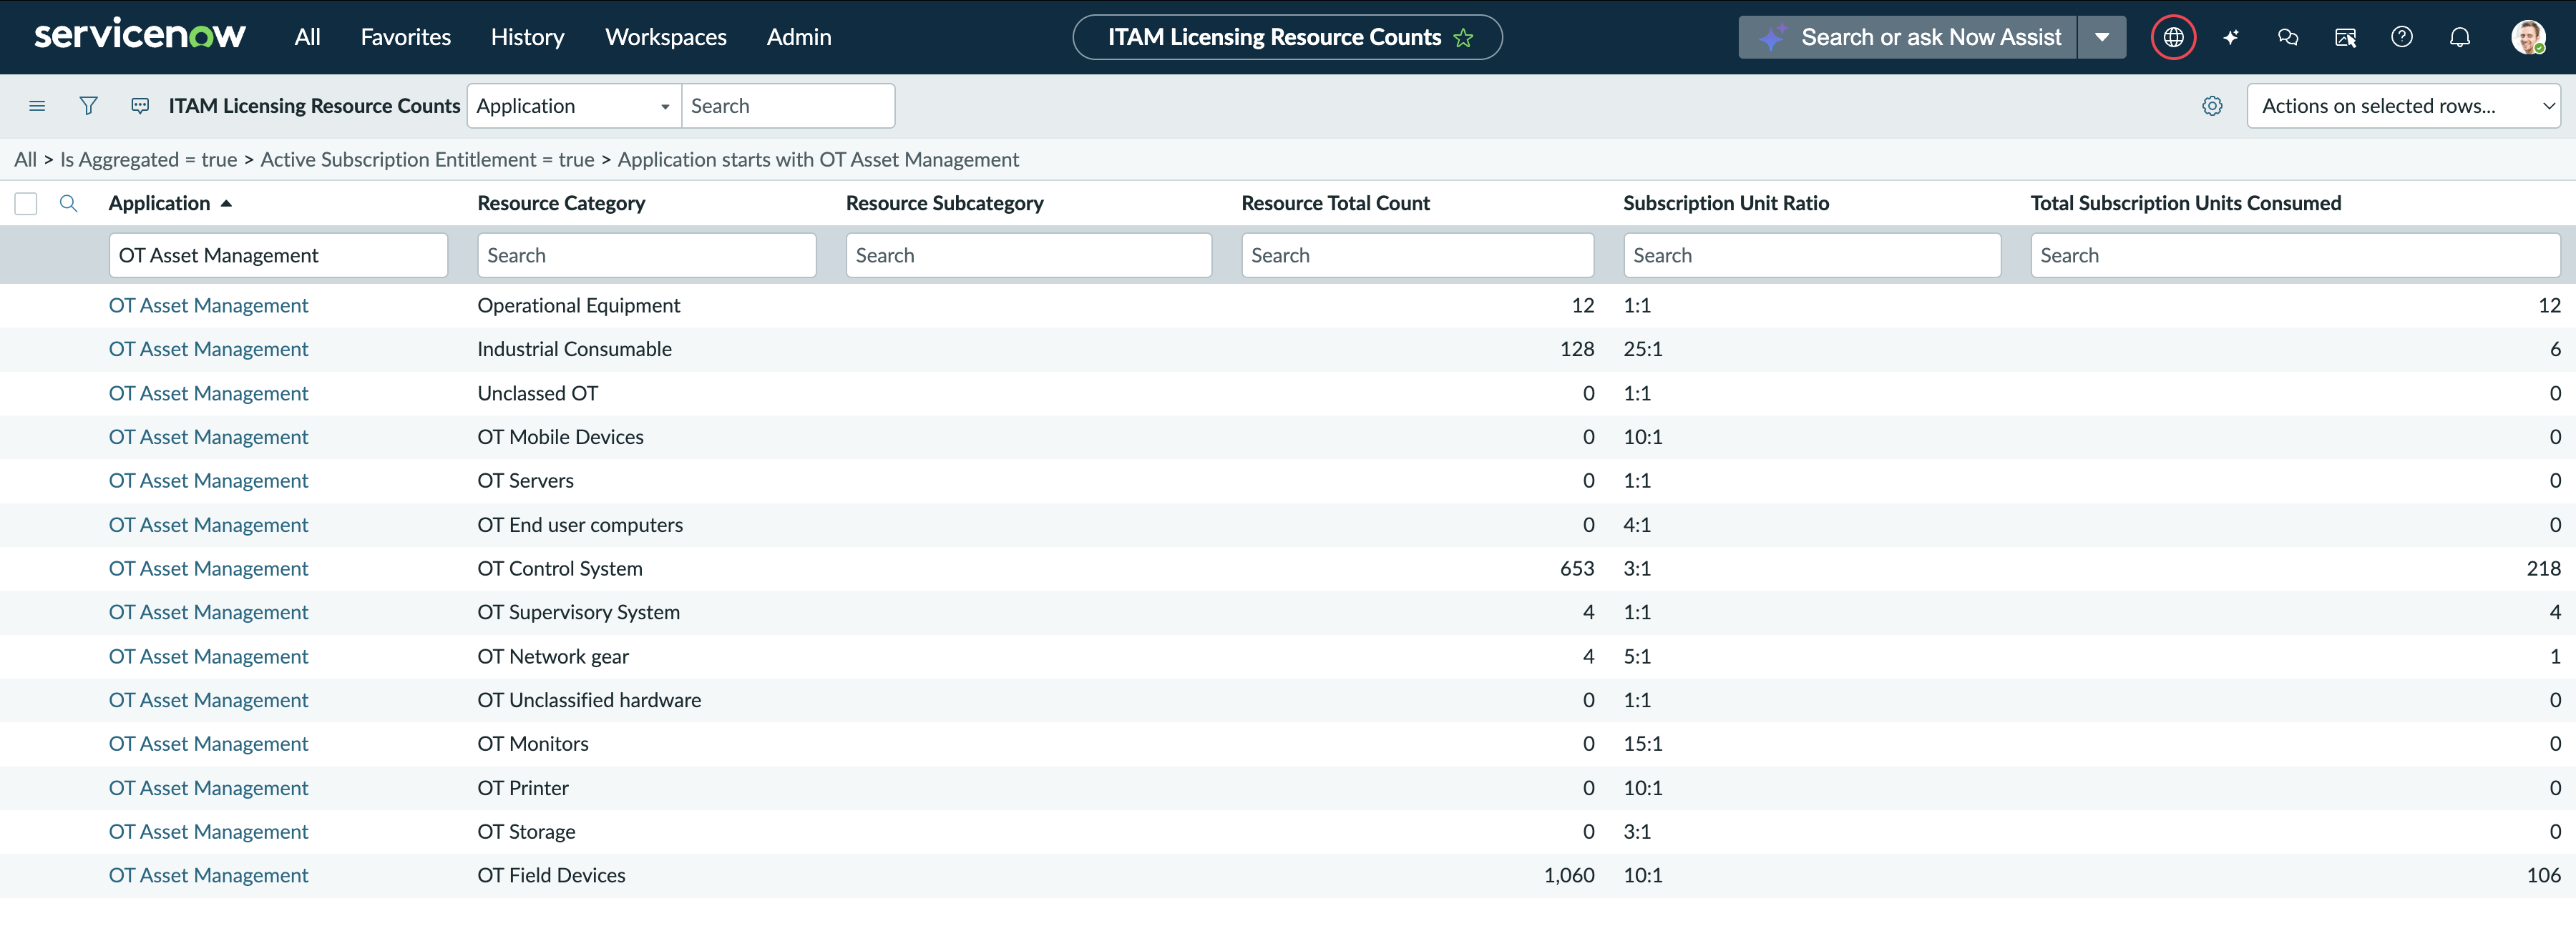Open the All menu

pyautogui.click(x=307, y=37)
